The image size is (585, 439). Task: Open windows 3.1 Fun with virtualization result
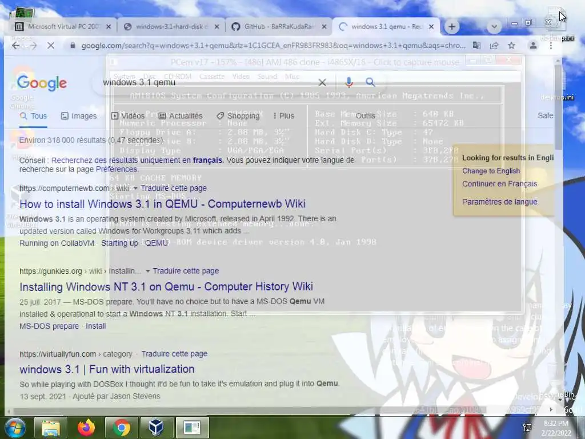107,369
